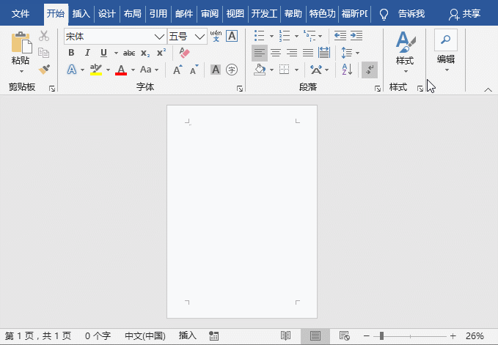The width and height of the screenshot is (498, 345).
Task: Expand text highlight color dropdown arrow
Action: [x=108, y=70]
